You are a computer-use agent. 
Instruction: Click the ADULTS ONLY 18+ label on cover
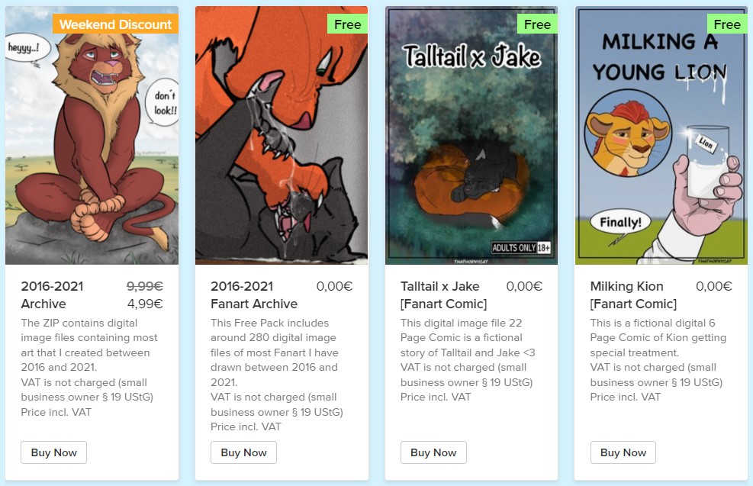point(521,248)
